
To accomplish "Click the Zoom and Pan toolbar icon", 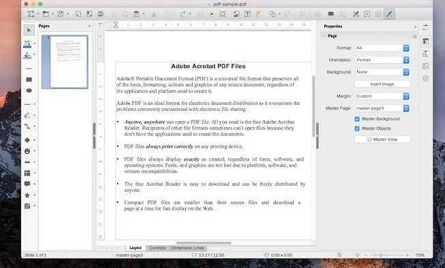I will pos(223,14).
